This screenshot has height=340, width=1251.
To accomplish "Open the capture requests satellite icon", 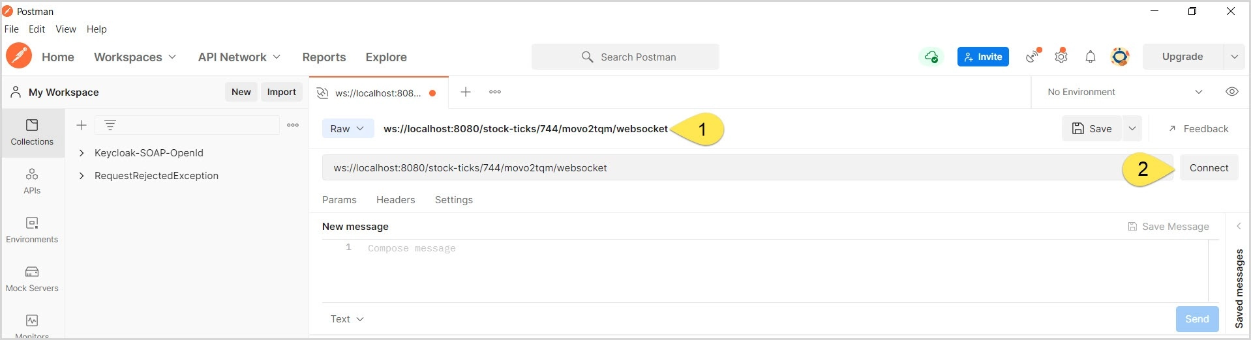I will tap(1032, 57).
